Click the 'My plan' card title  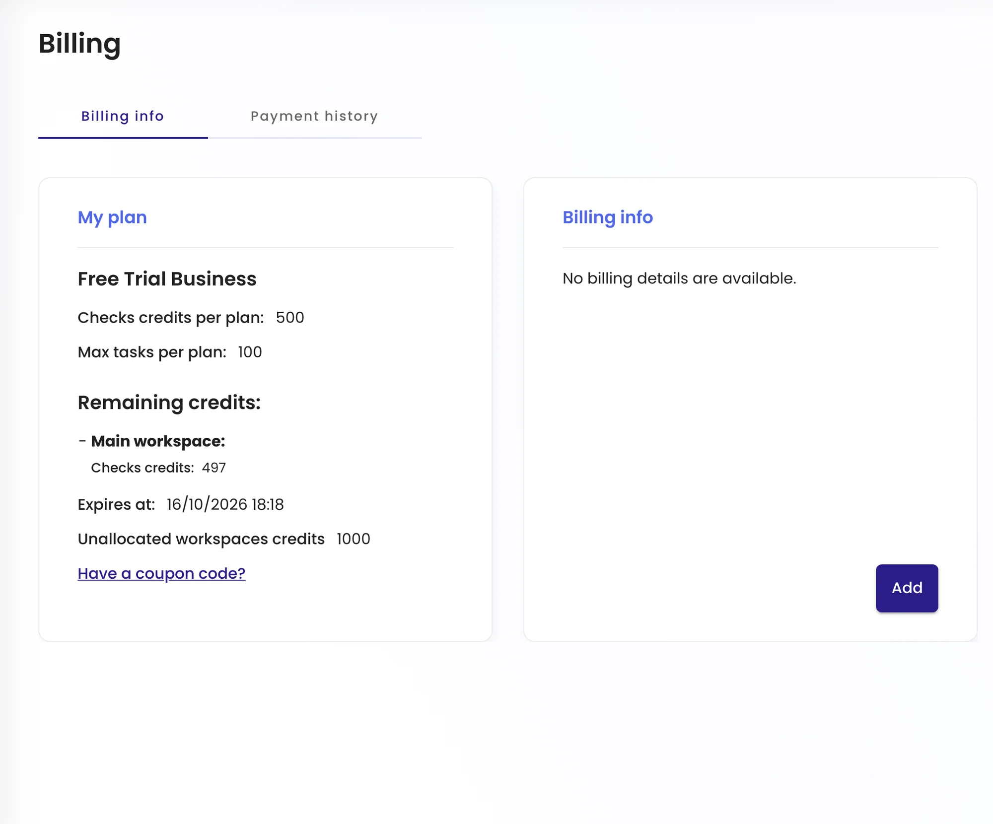tap(112, 217)
